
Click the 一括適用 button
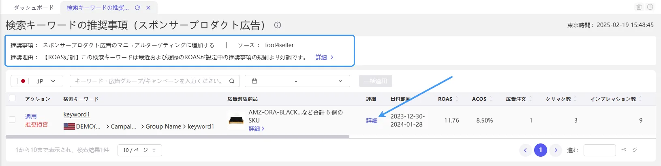click(x=375, y=81)
